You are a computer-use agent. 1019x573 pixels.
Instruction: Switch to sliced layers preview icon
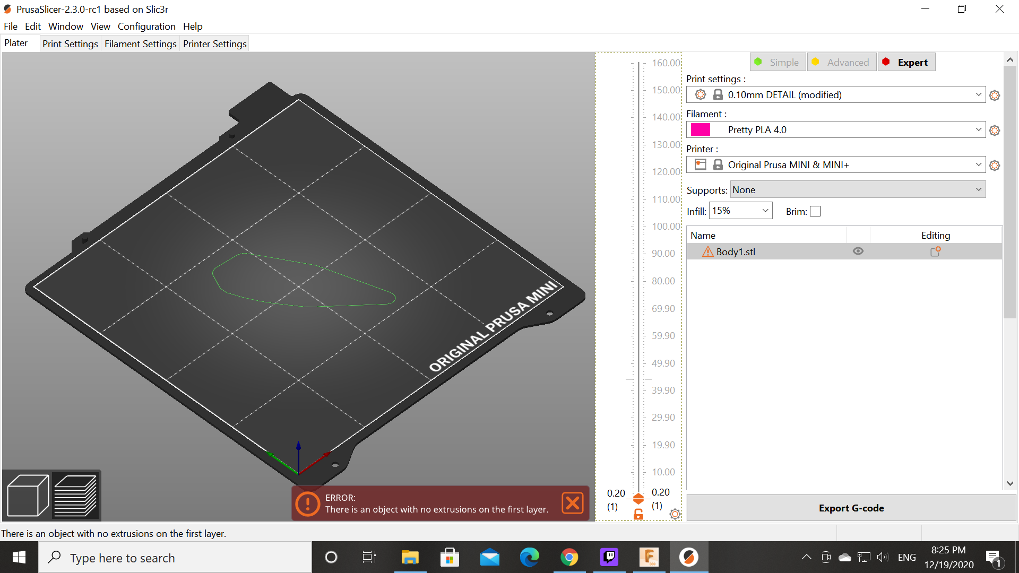click(x=76, y=496)
